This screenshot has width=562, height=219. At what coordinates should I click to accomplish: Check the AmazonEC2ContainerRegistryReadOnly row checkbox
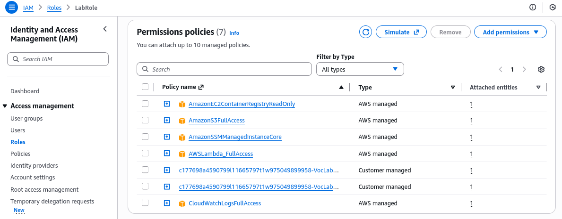point(145,104)
